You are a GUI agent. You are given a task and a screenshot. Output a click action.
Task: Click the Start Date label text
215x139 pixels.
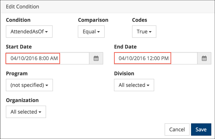19,47
